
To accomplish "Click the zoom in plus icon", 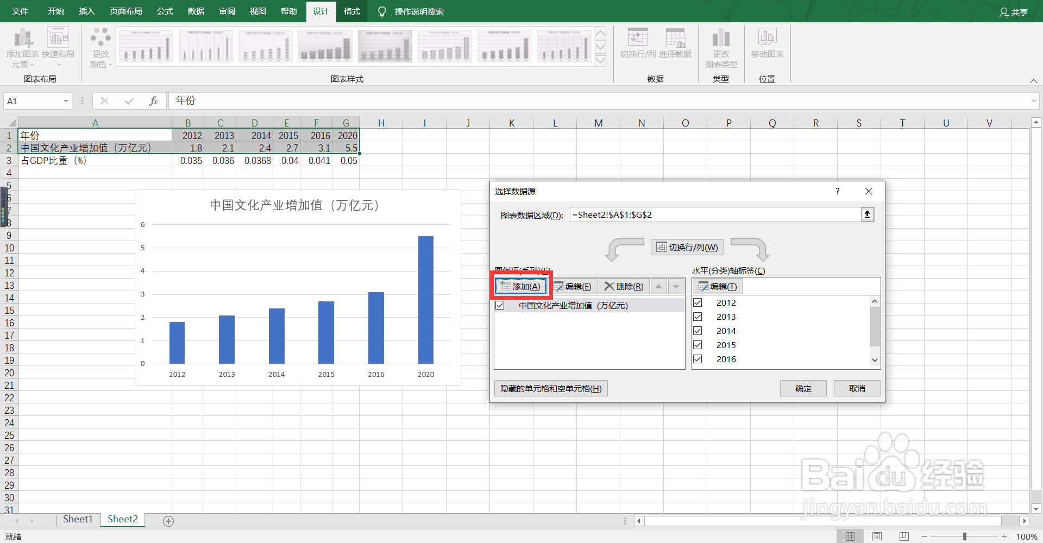I will click(x=1004, y=536).
